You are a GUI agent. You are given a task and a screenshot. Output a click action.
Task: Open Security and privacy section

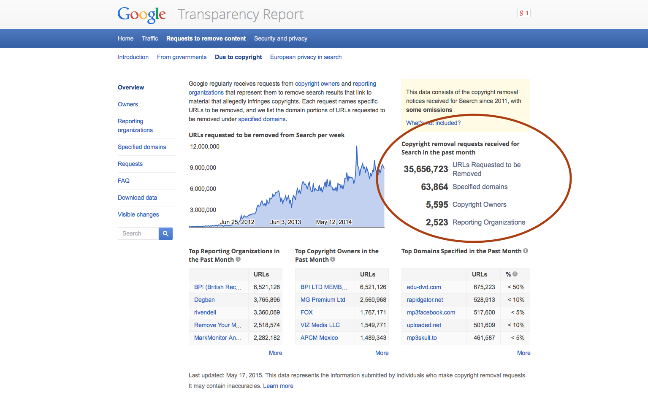point(280,38)
